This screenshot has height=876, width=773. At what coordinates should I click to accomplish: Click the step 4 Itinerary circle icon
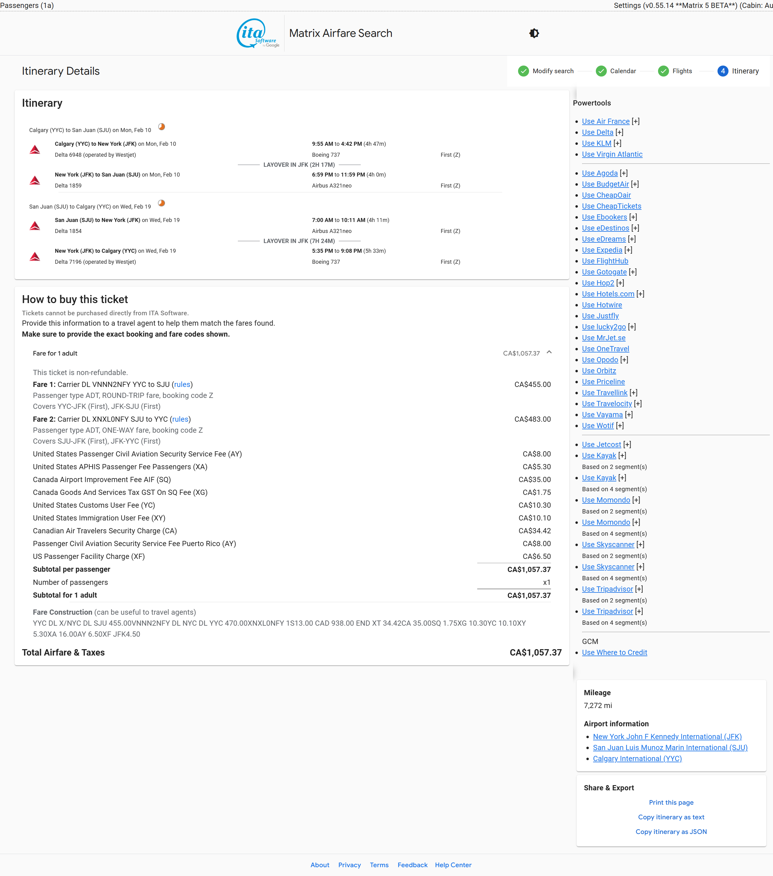(722, 71)
